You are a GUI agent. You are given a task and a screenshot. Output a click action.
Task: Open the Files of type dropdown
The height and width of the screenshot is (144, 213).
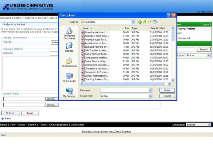click(x=150, y=96)
